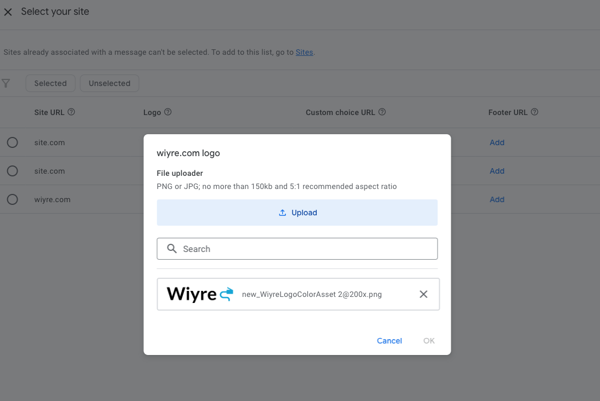Show help for Custom choice URL

(382, 112)
